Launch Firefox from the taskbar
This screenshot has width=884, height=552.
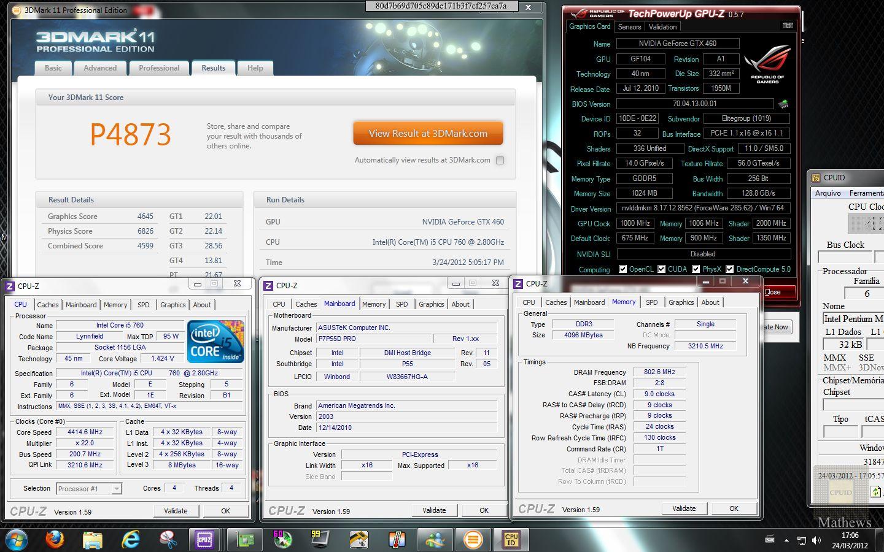(55, 540)
